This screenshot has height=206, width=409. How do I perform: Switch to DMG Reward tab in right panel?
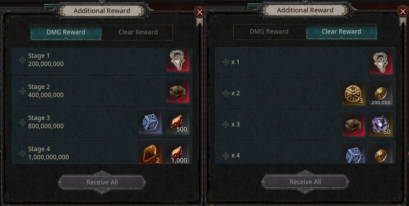tap(269, 31)
